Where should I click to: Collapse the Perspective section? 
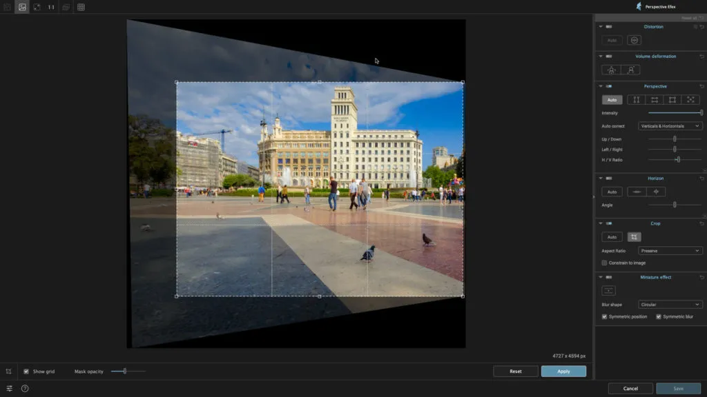pos(601,86)
